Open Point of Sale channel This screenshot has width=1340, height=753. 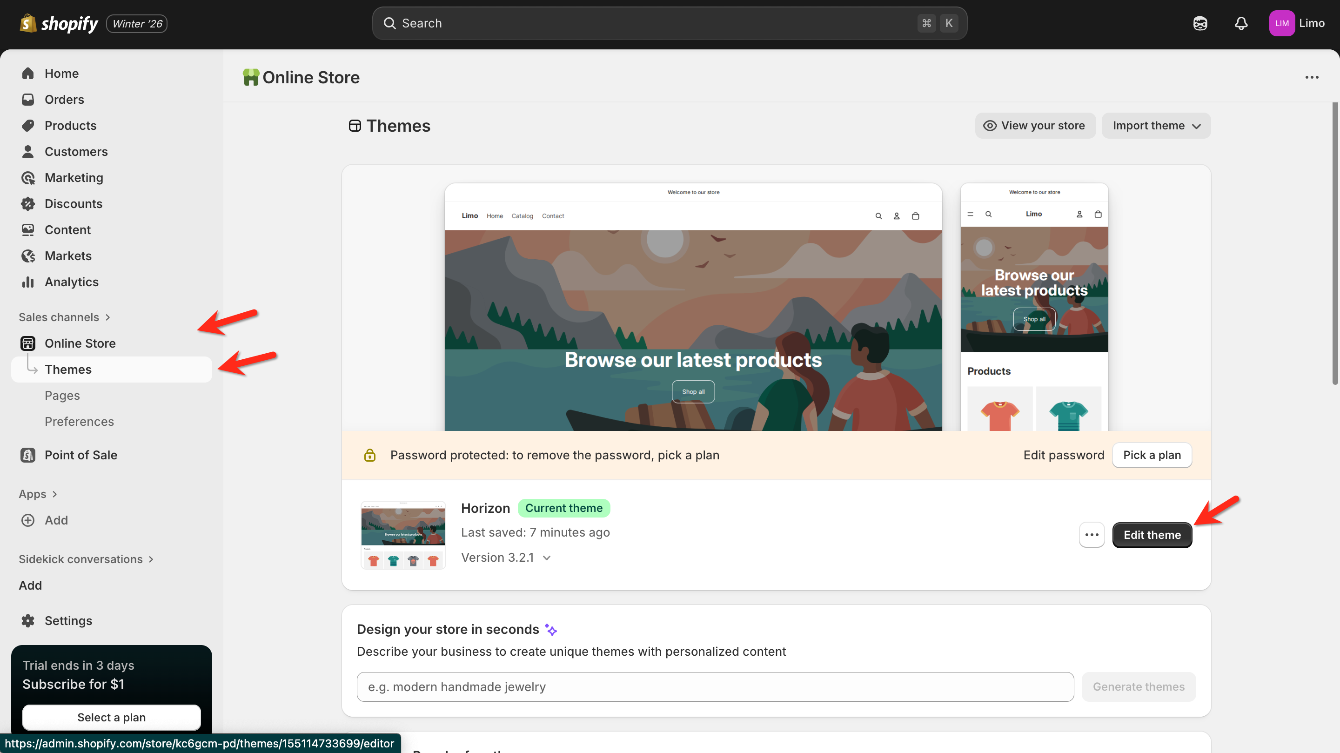81,454
